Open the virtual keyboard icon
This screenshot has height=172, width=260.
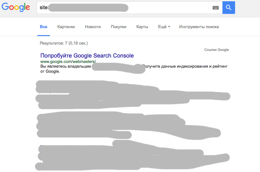pos(216,8)
